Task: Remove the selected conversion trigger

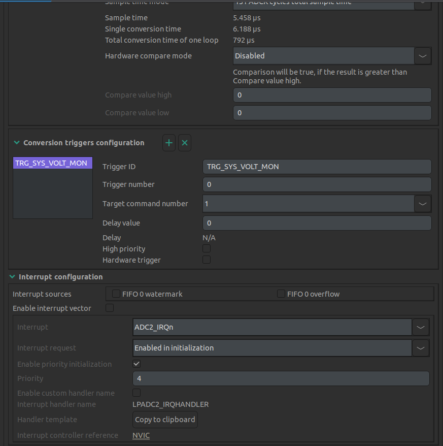Action: click(x=185, y=143)
